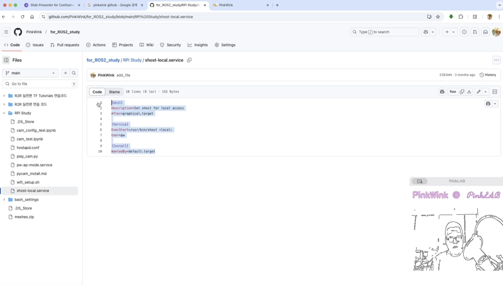Collapse the Files side panel icon
The height and width of the screenshot is (285, 503).
click(6, 60)
